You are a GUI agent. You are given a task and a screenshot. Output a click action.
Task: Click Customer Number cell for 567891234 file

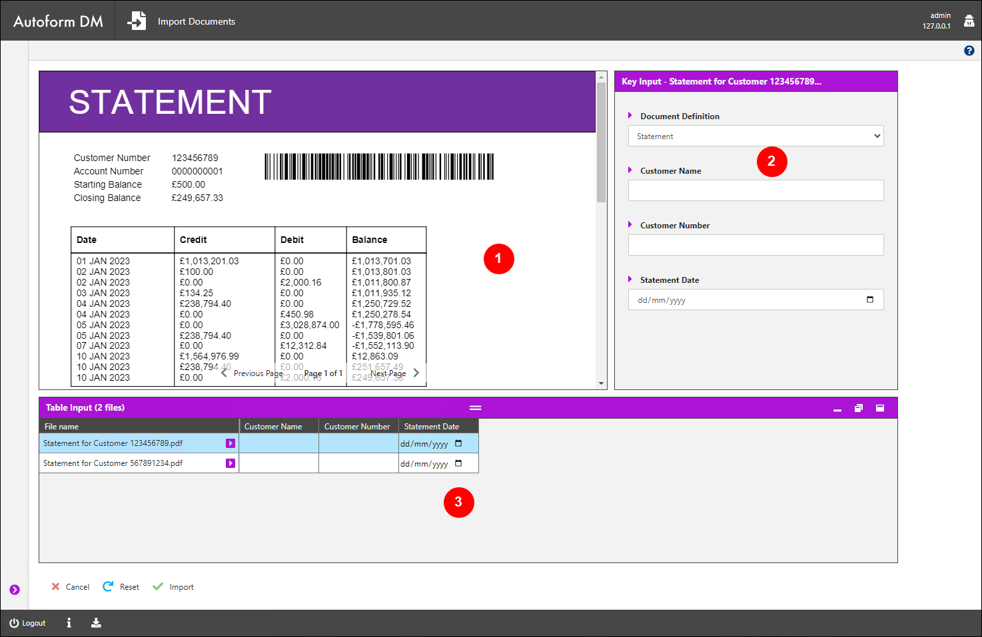click(x=358, y=463)
